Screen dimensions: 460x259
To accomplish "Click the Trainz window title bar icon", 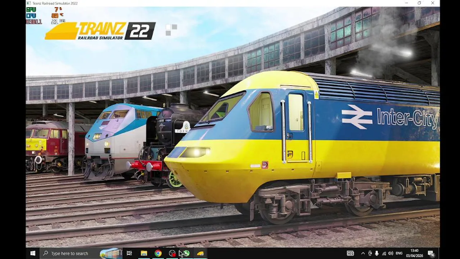I will 29,3.
